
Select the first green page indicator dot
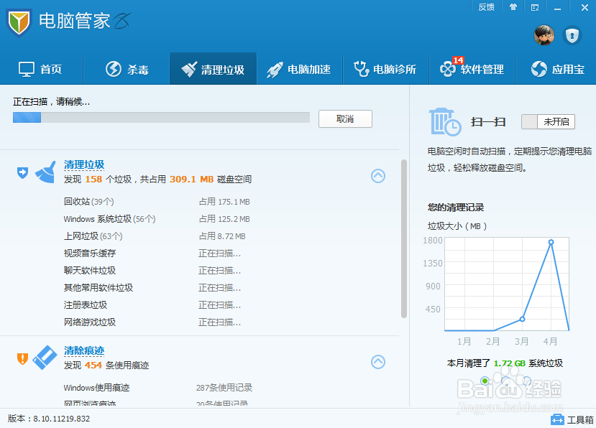(485, 381)
